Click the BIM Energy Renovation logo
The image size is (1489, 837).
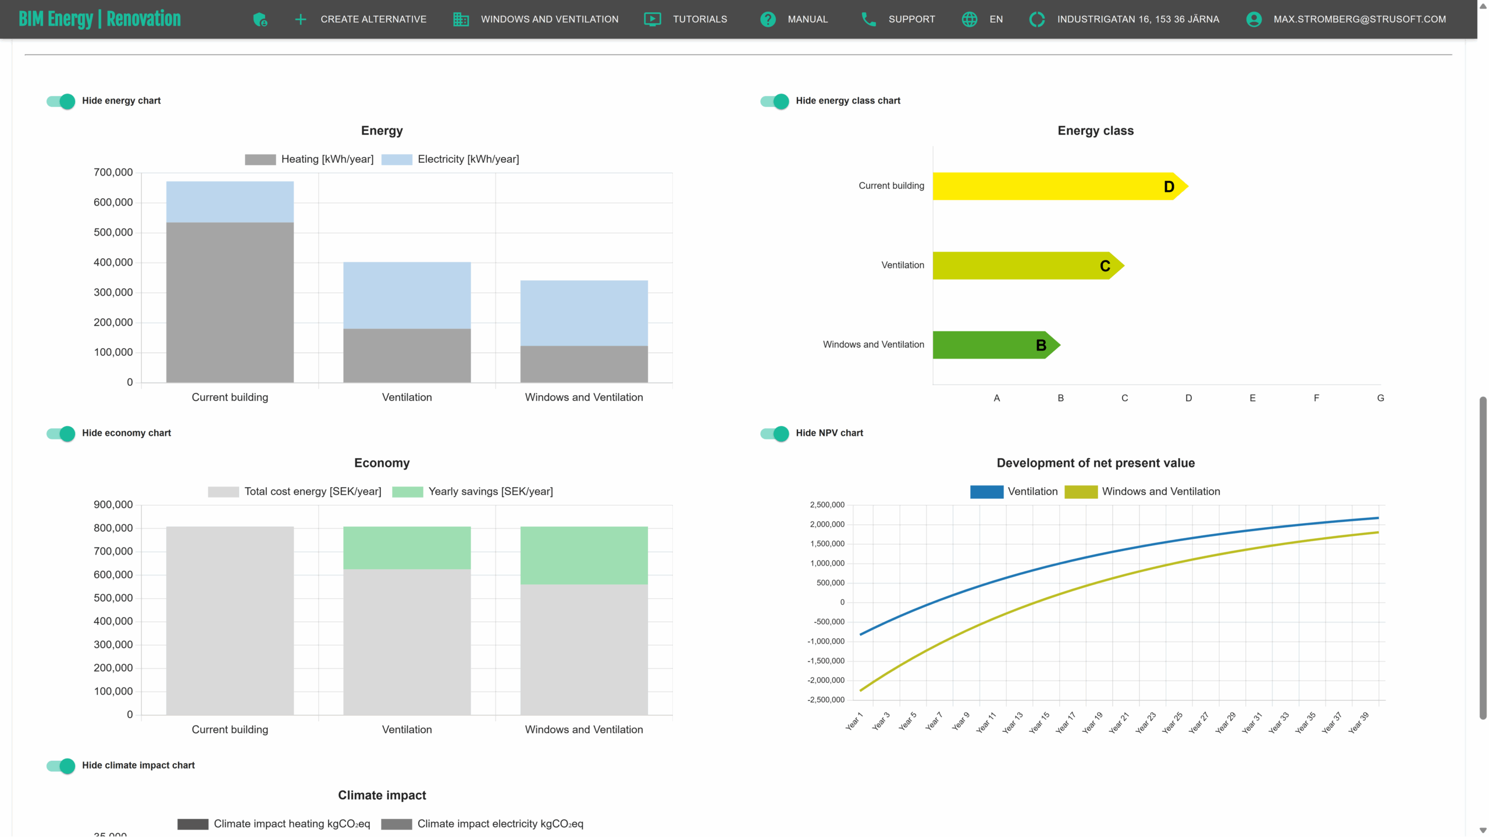[x=99, y=19]
